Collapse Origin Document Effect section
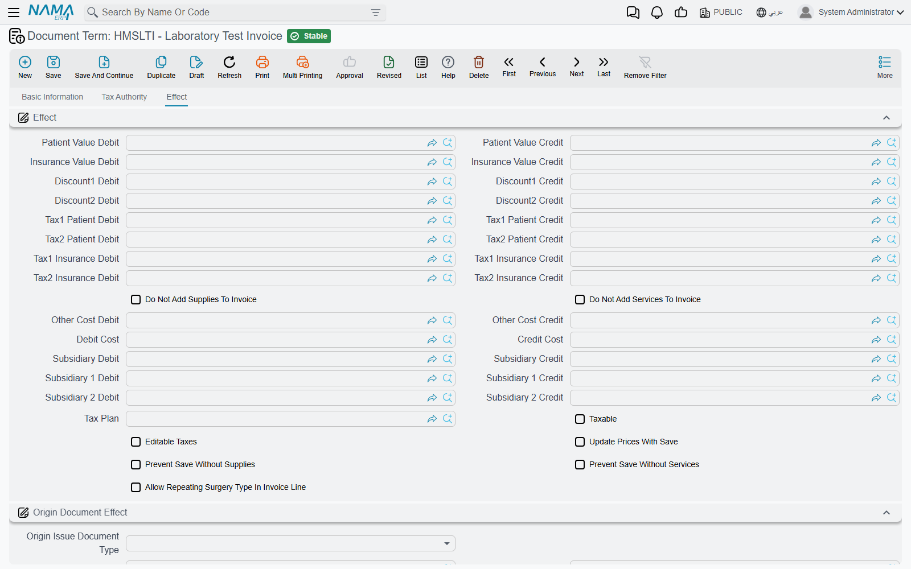The width and height of the screenshot is (911, 569). pyautogui.click(x=886, y=513)
